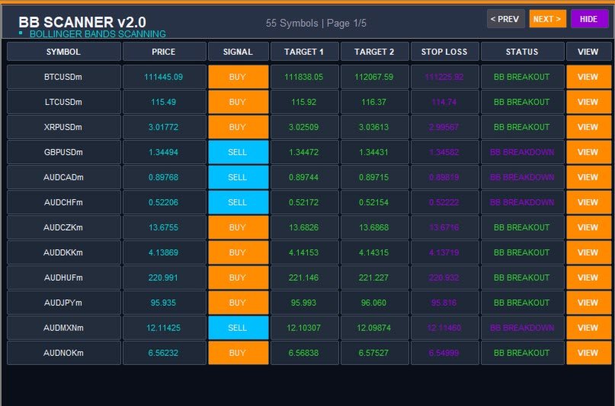The image size is (615, 406).
Task: Click the SELL signal for GBPUSDm
Action: coord(239,152)
